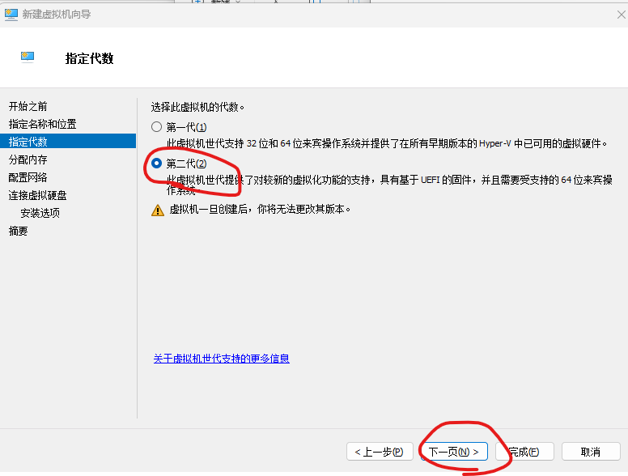Select 配置网络 step in sidebar
The image size is (628, 476).
point(28,177)
